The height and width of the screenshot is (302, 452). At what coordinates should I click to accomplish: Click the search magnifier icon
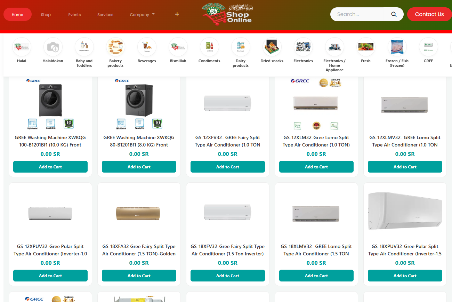tap(394, 14)
